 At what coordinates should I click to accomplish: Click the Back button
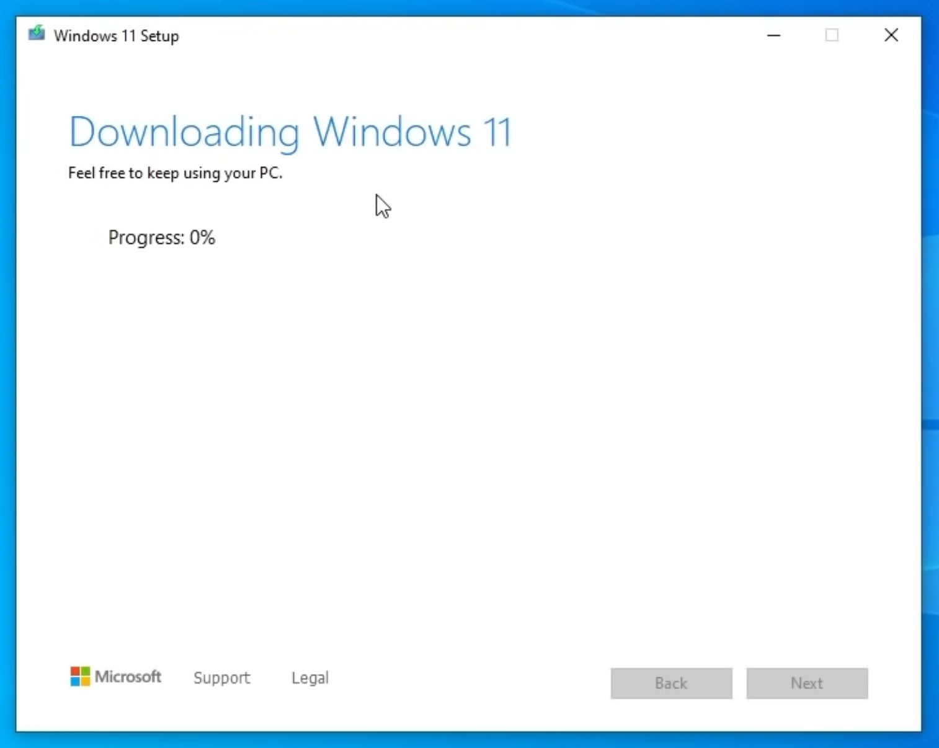tap(671, 683)
